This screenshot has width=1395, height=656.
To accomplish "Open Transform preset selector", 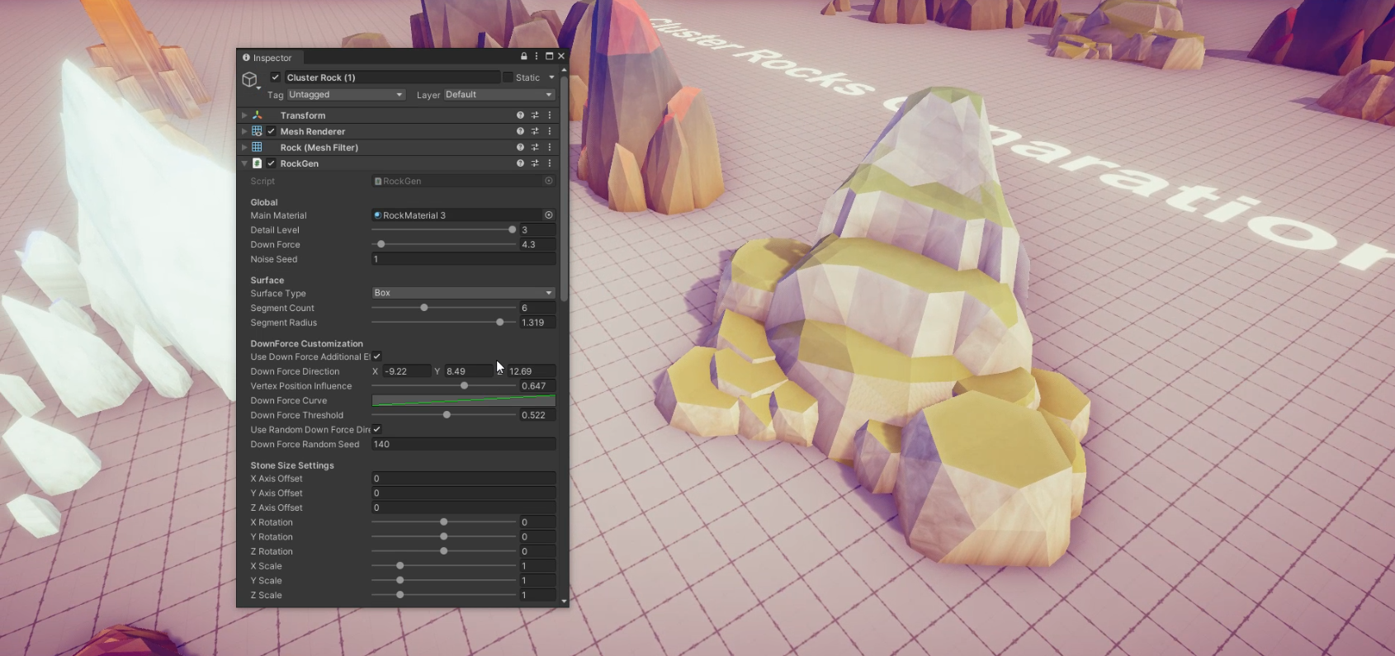I will (x=535, y=116).
